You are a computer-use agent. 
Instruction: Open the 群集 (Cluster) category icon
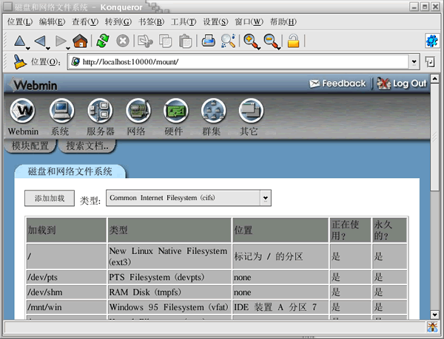(x=214, y=111)
